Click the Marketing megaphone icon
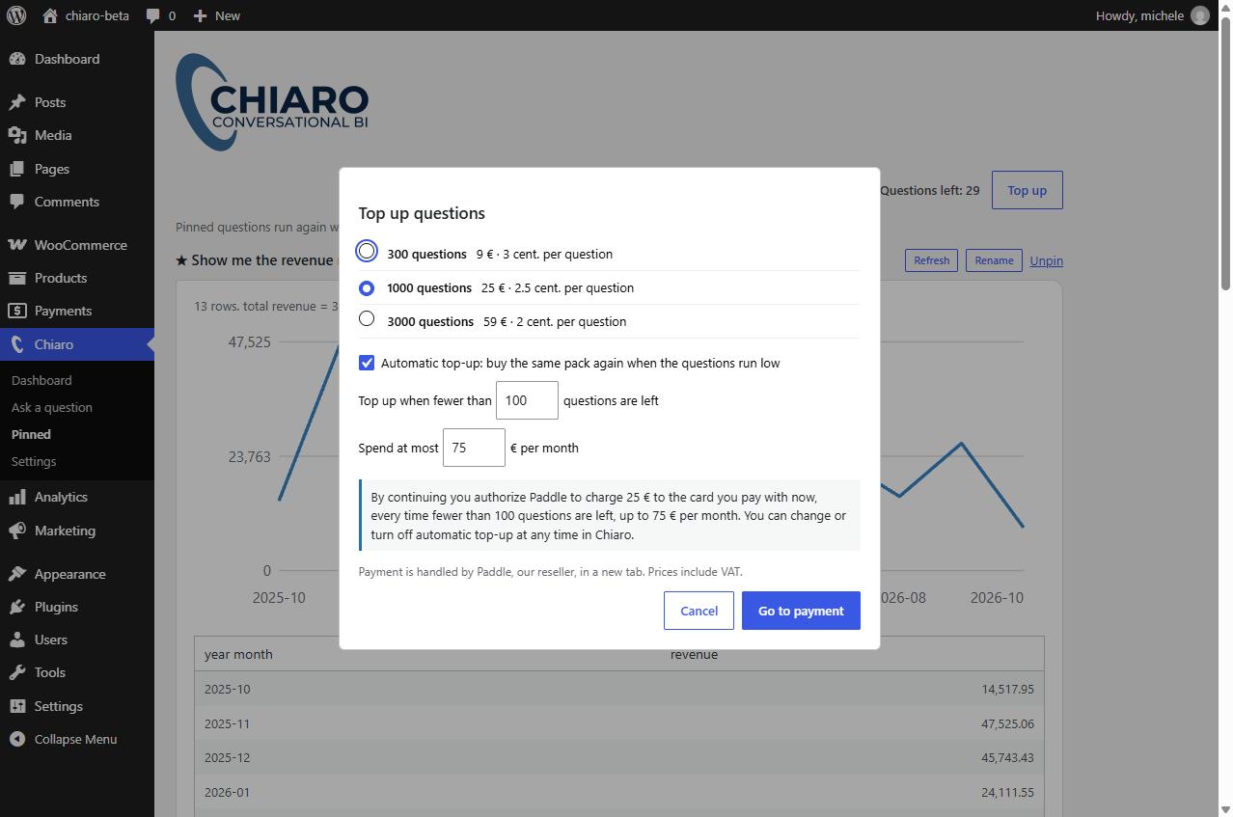 click(17, 531)
